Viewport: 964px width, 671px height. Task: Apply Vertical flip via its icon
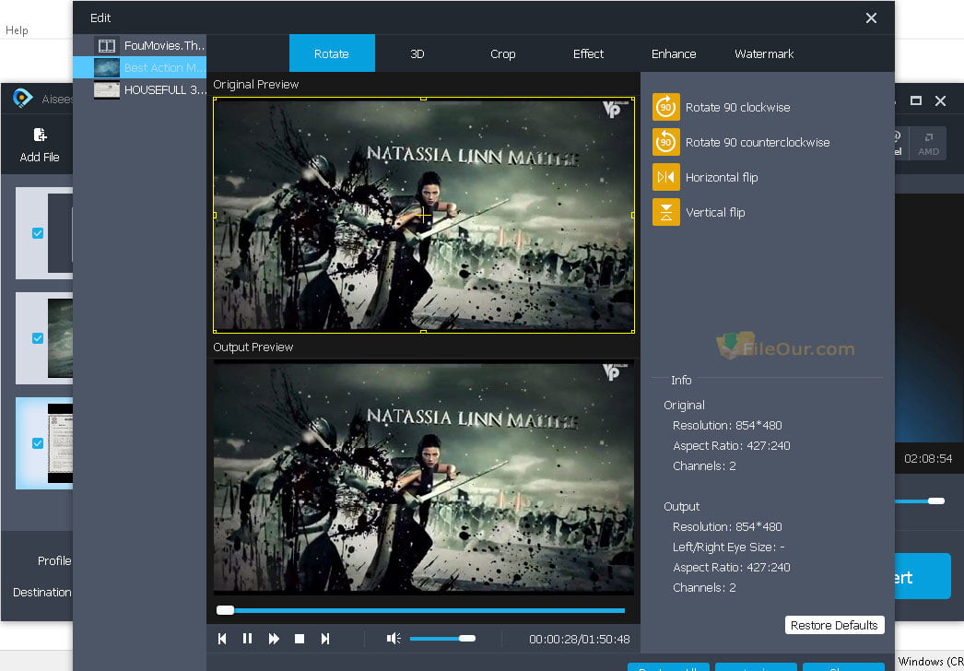[665, 212]
